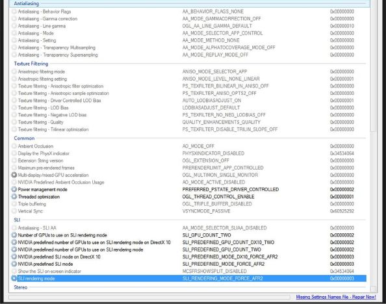Select Texture filtering - Driver Controlled LOD Bias name
Viewport: 386px width, 304px height.
click(x=59, y=101)
